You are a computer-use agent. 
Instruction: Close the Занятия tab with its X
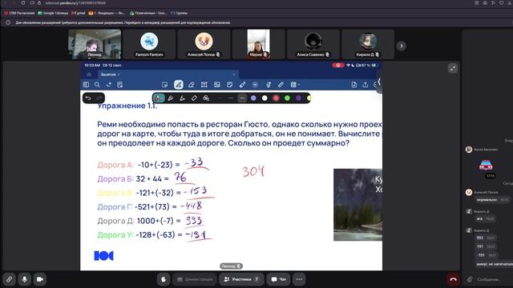point(234,74)
